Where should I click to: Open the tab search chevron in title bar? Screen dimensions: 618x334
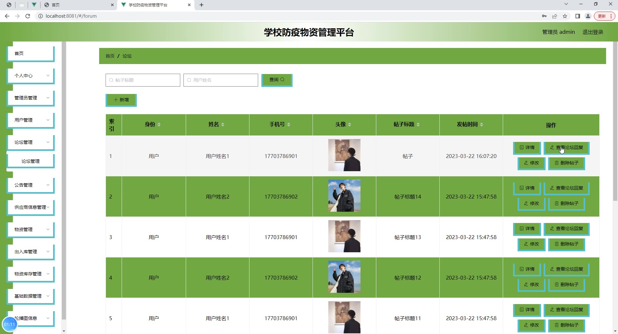566,4
